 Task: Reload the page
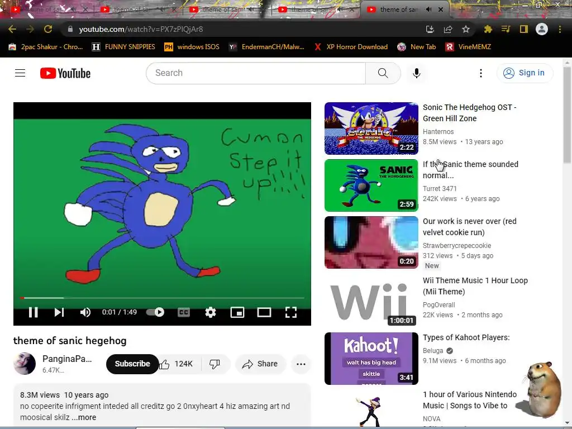[x=48, y=29]
